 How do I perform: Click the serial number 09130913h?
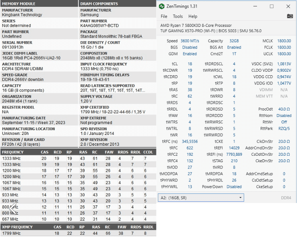tap(13, 47)
